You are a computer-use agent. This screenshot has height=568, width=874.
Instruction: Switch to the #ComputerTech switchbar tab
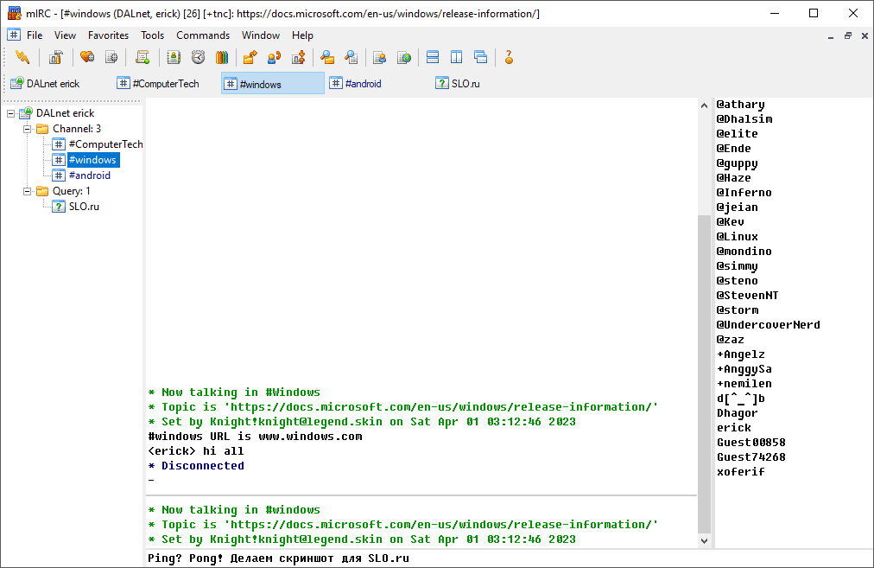coord(166,84)
